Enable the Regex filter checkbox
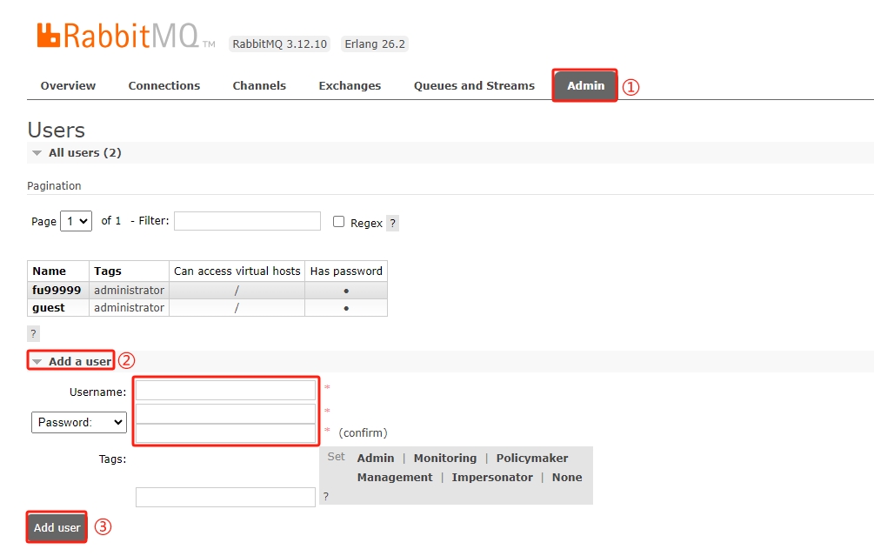Image resolution: width=874 pixels, height=556 pixels. click(x=339, y=222)
